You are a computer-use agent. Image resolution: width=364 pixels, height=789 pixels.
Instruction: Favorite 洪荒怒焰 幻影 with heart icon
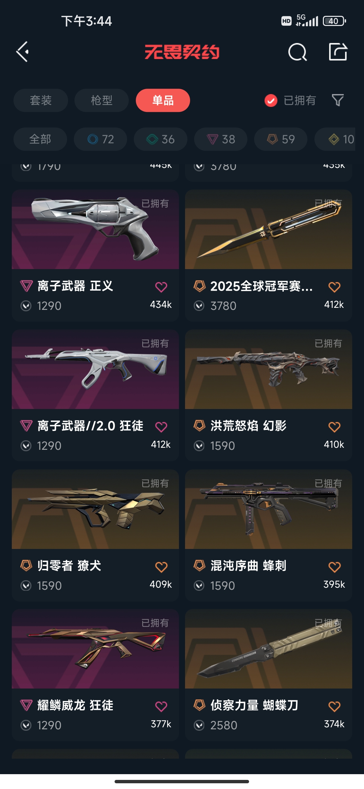334,427
